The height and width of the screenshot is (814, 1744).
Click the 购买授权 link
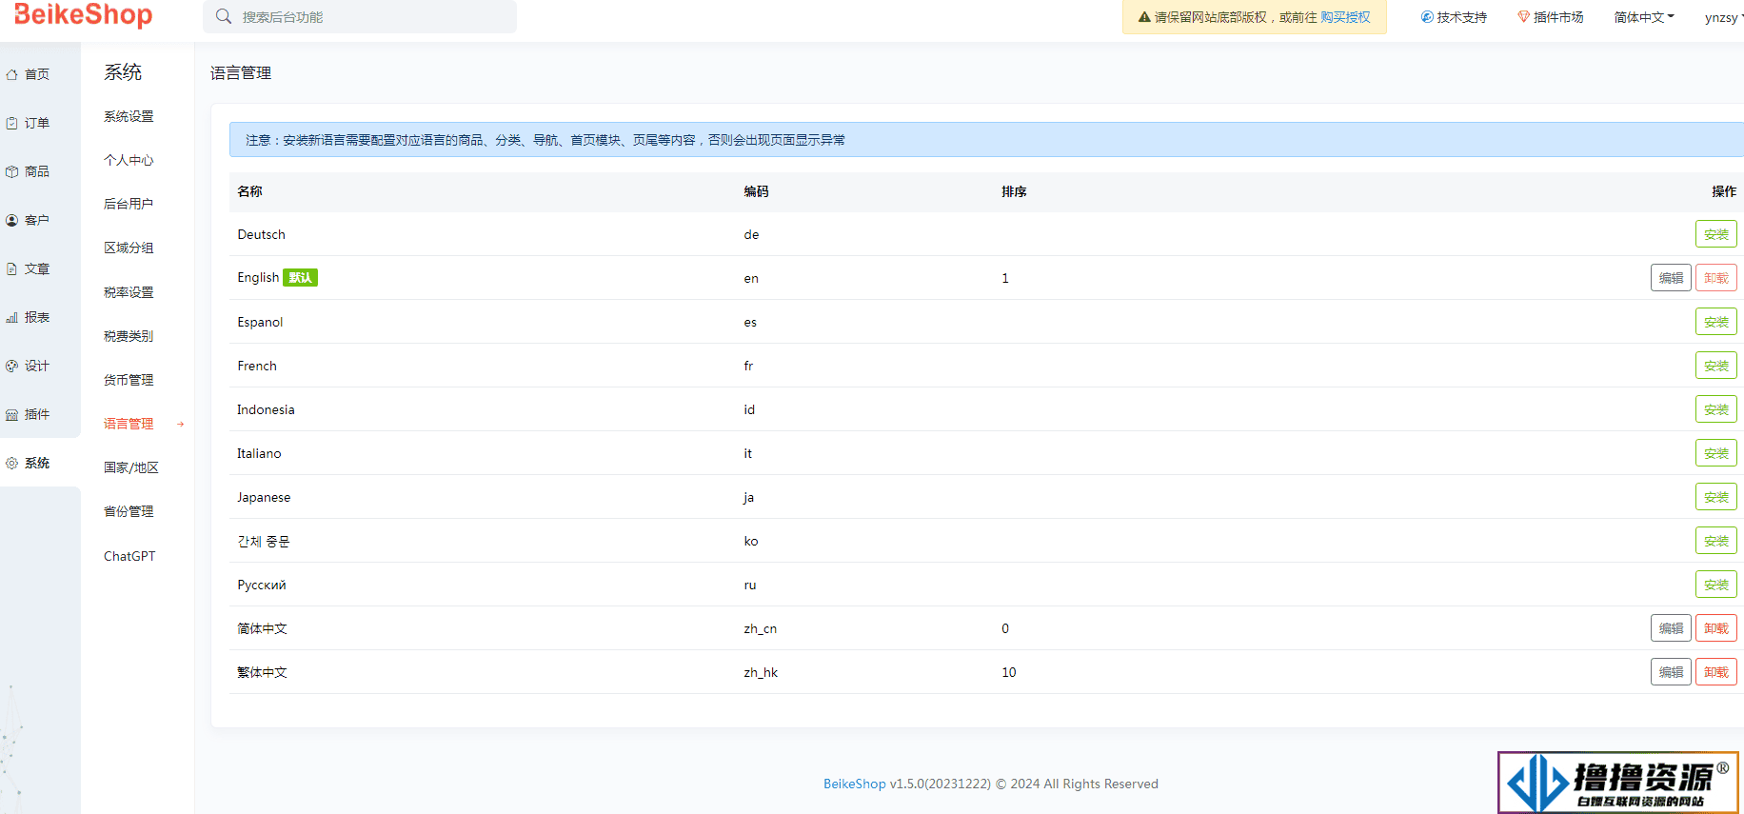click(1345, 17)
